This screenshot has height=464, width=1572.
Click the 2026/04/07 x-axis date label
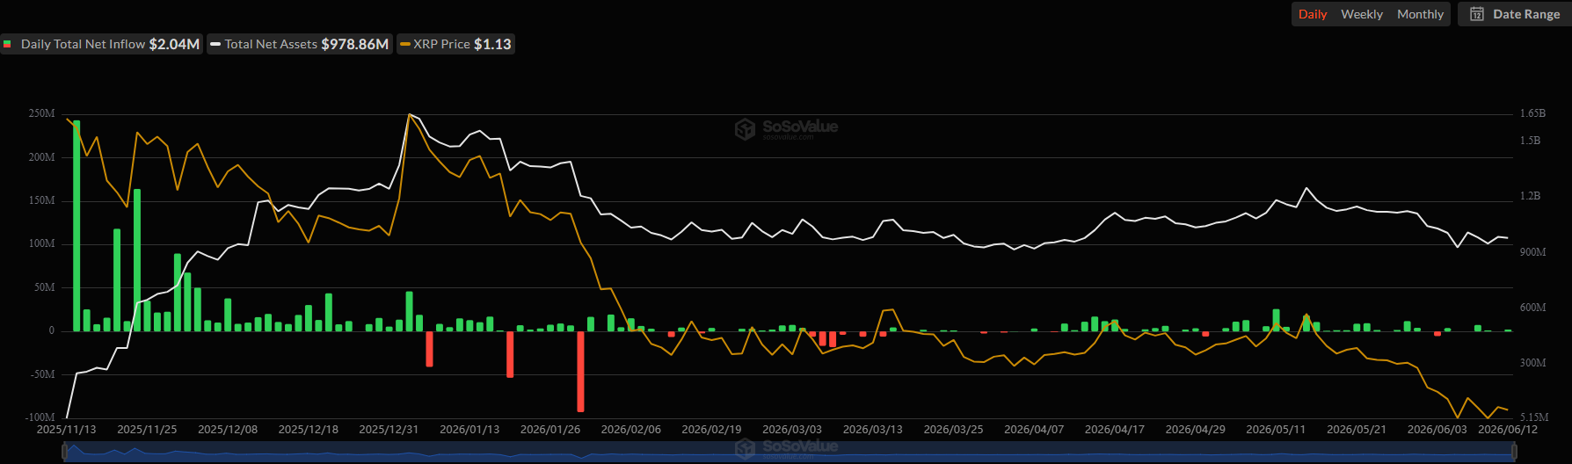pos(1034,430)
